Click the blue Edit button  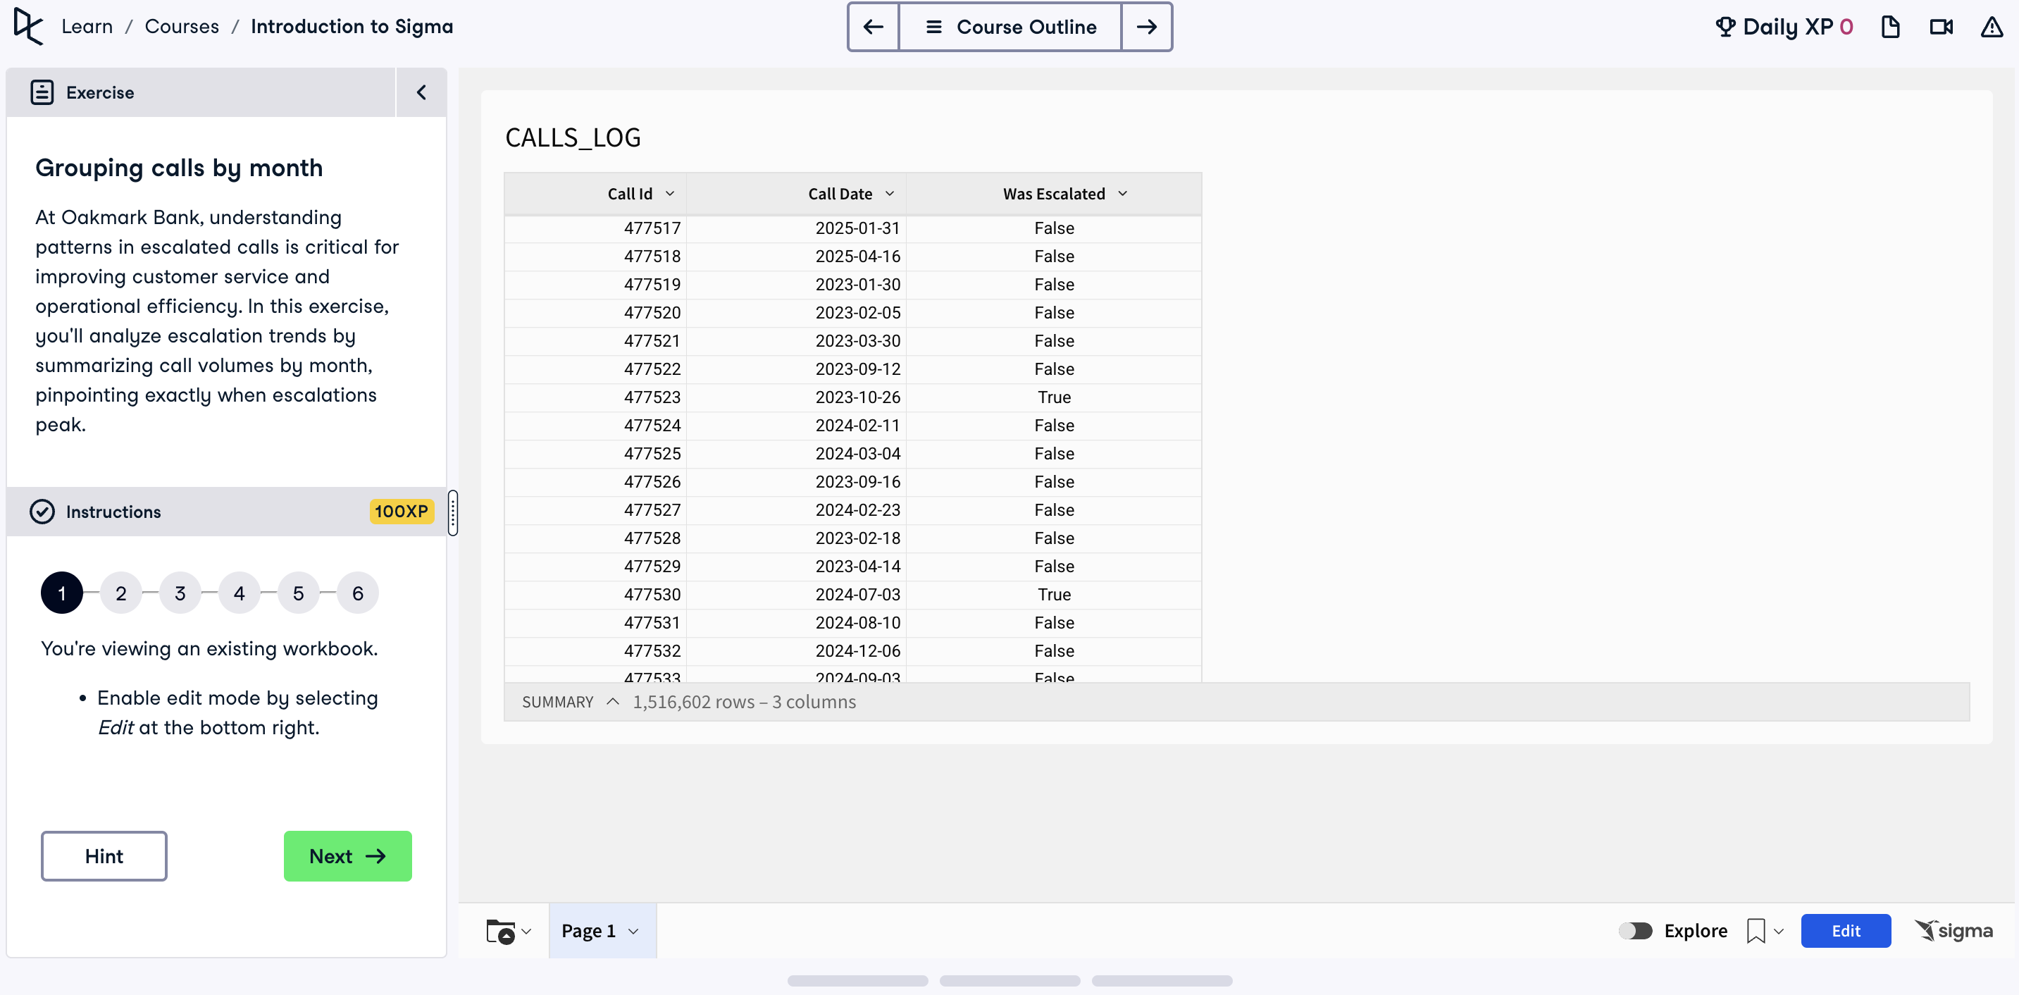click(1845, 931)
